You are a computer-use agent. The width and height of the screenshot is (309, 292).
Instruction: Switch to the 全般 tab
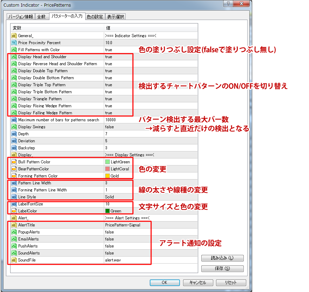[x=42, y=16]
